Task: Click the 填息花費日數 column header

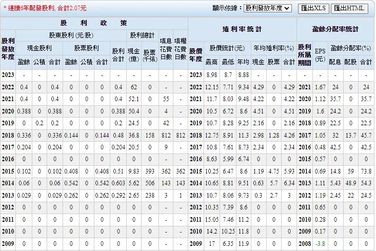Action: pyautogui.click(x=166, y=49)
